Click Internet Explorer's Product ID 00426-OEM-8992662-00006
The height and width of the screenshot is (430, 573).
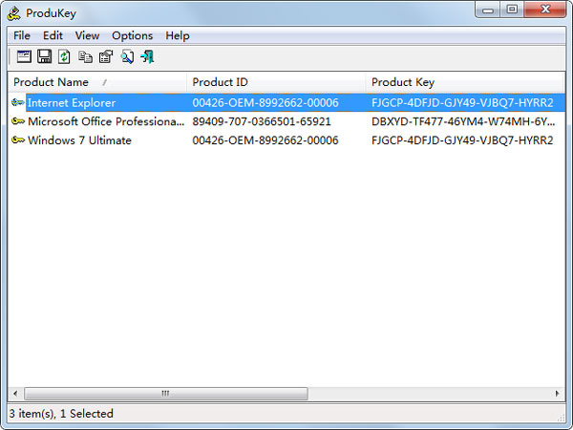(265, 103)
